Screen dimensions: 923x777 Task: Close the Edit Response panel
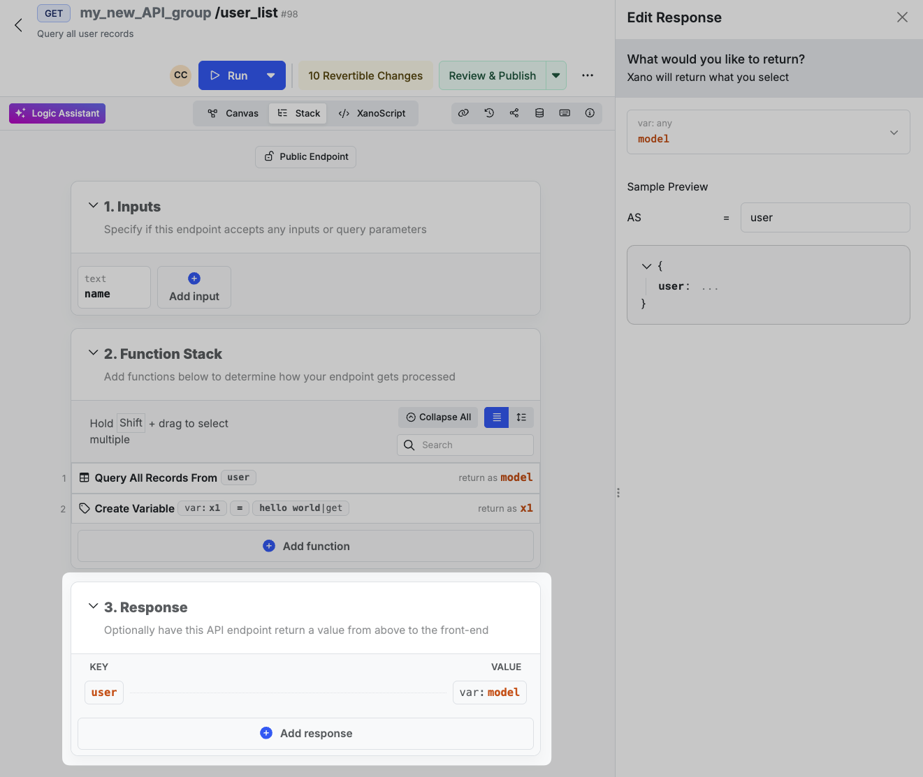[902, 17]
